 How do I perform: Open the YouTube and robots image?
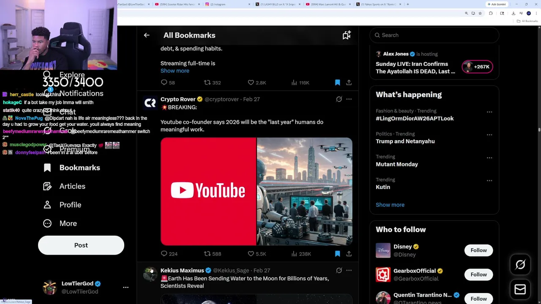pos(256,191)
